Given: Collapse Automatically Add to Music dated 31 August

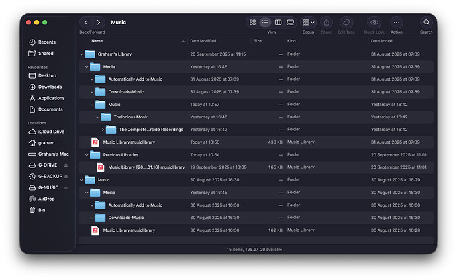Looking at the screenshot, I should pos(92,79).
